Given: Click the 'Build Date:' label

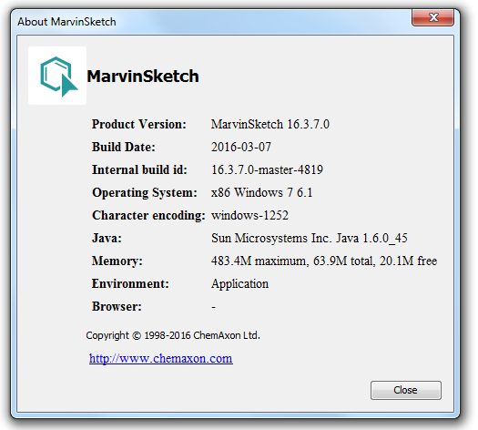Looking at the screenshot, I should (124, 148).
